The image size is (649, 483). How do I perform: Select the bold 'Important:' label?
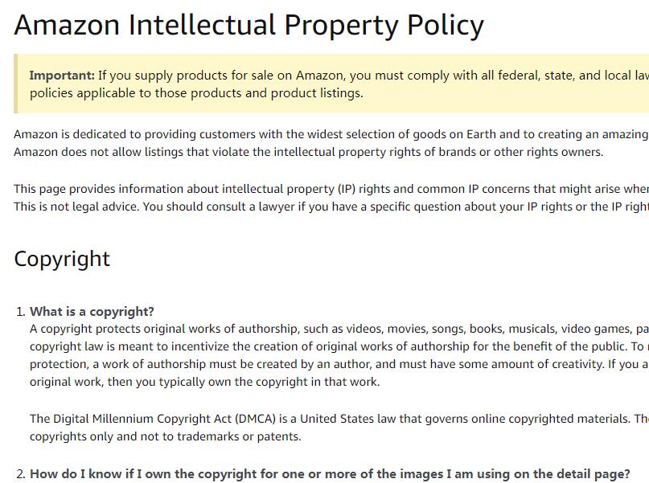point(62,76)
